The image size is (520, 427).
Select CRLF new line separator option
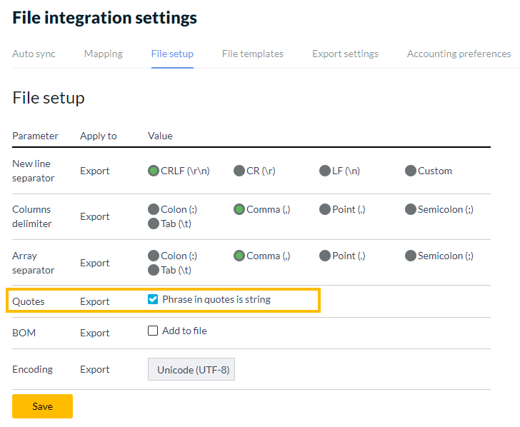154,171
